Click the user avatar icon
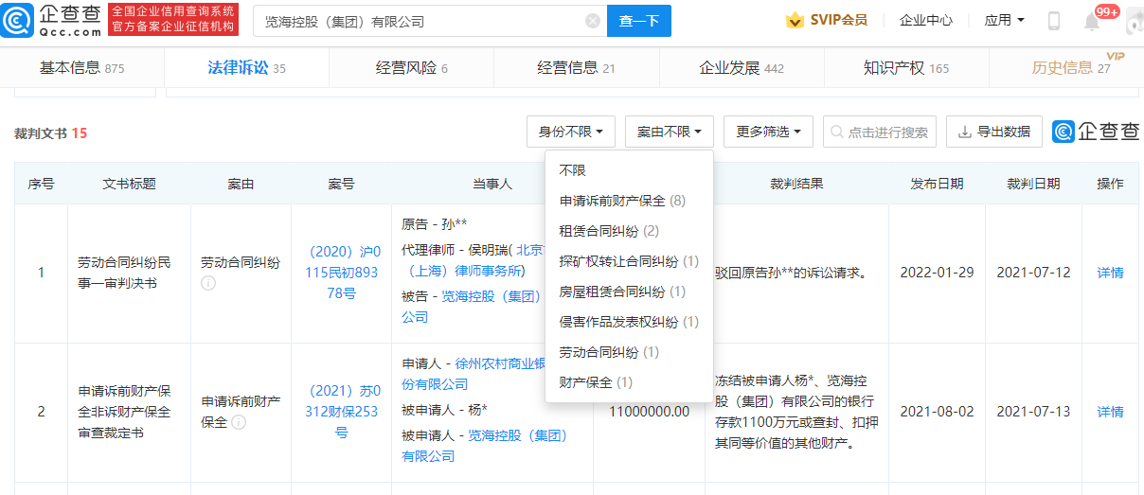The width and height of the screenshot is (1144, 495). coord(1134,22)
